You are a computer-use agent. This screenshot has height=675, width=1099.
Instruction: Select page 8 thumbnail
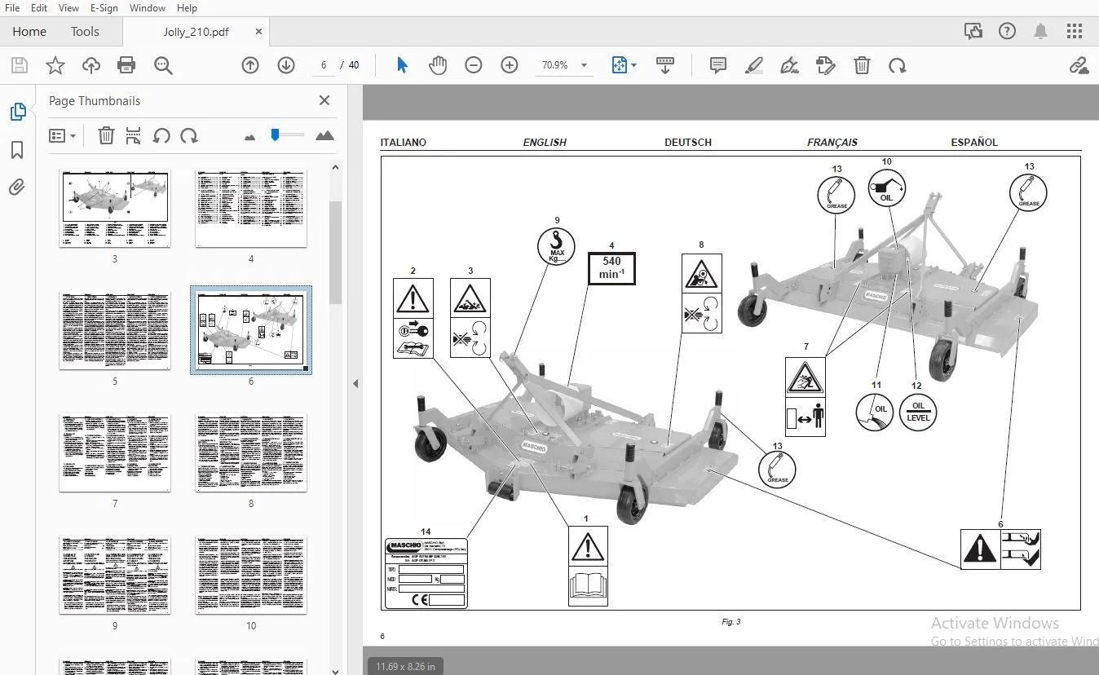[251, 452]
